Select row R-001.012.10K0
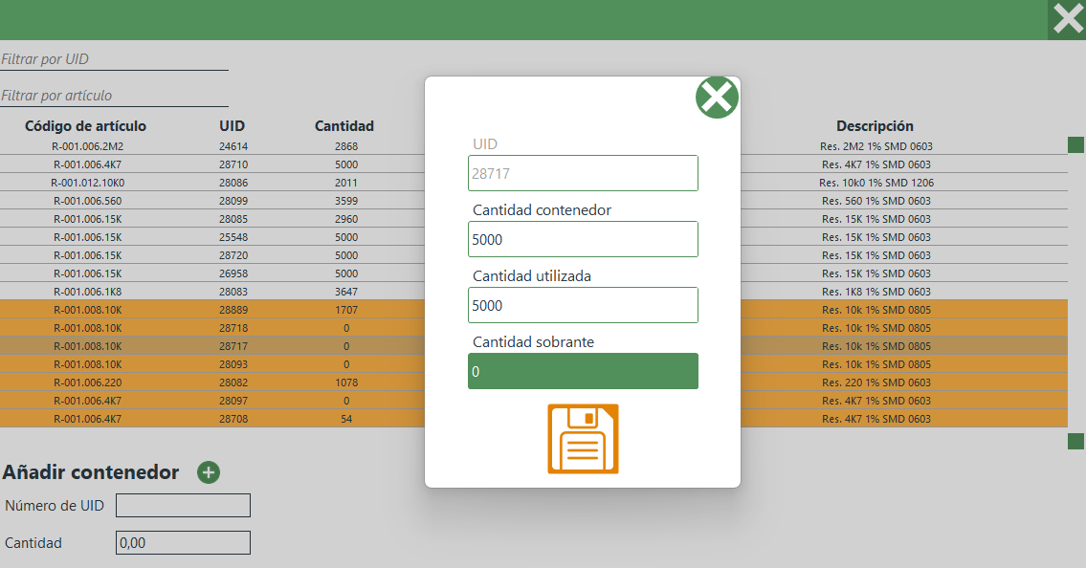1086x568 pixels. [x=87, y=183]
